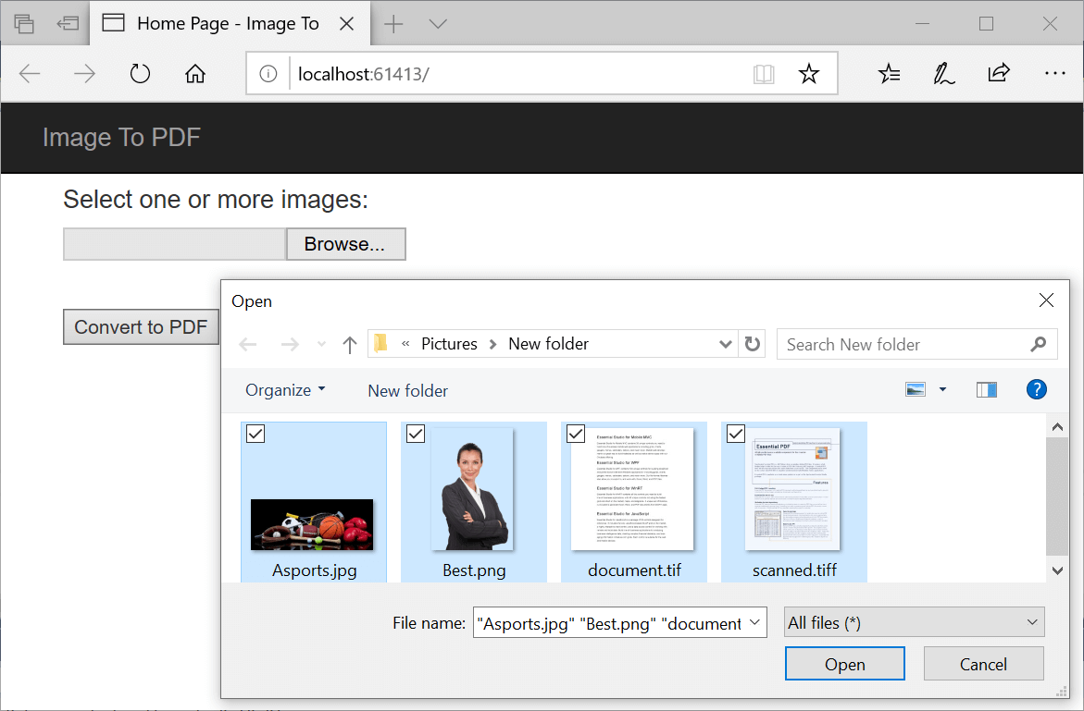The height and width of the screenshot is (711, 1084).
Task: Select the Home Page browser tab
Action: [227, 24]
